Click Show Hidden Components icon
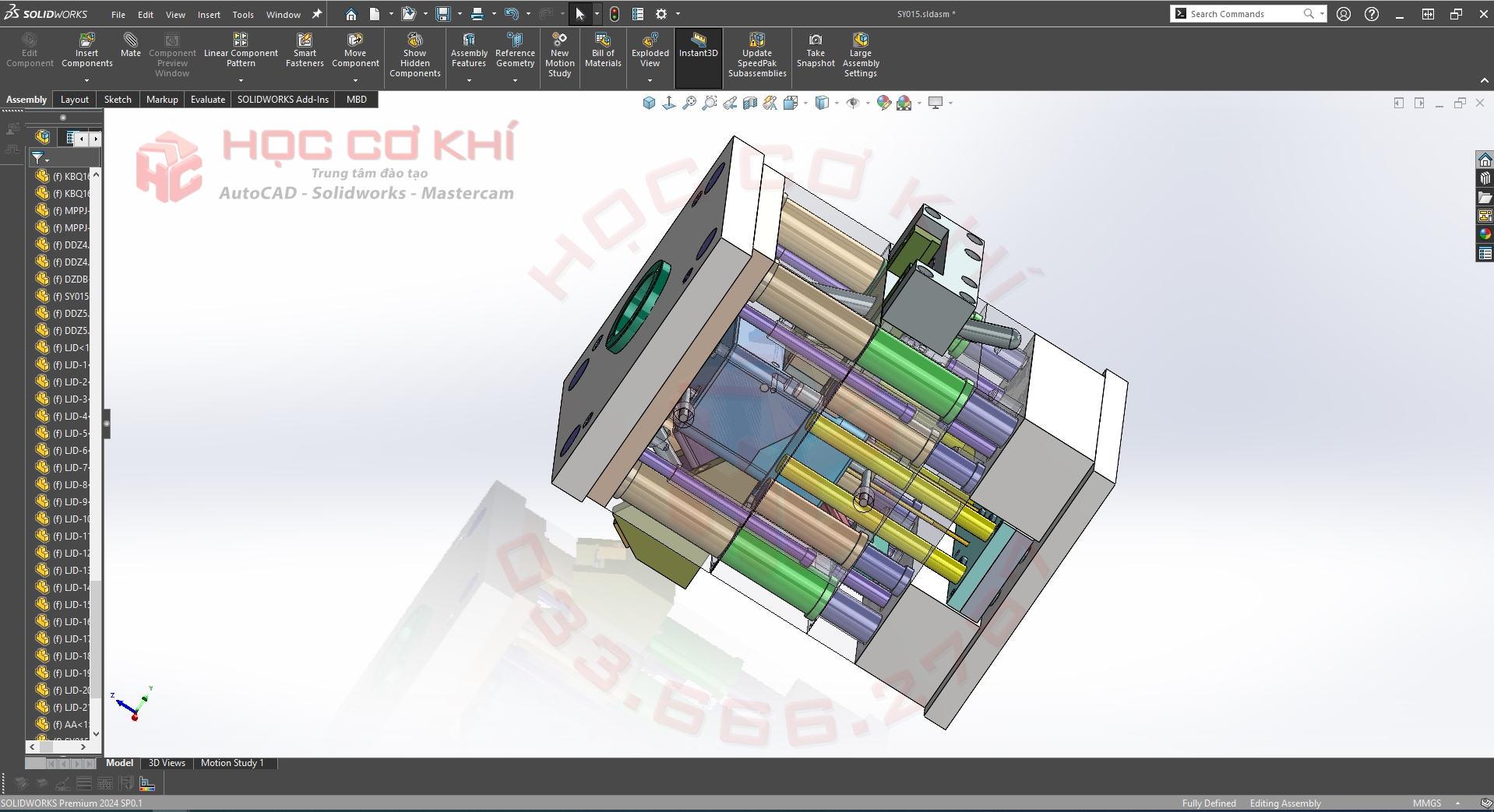 pos(415,54)
